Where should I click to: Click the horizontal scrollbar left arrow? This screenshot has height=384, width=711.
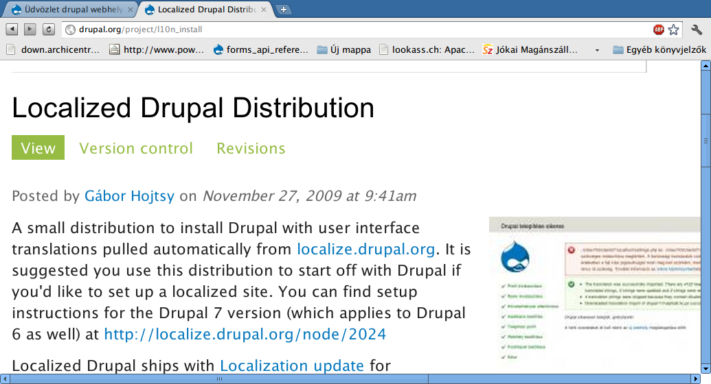tap(5, 379)
